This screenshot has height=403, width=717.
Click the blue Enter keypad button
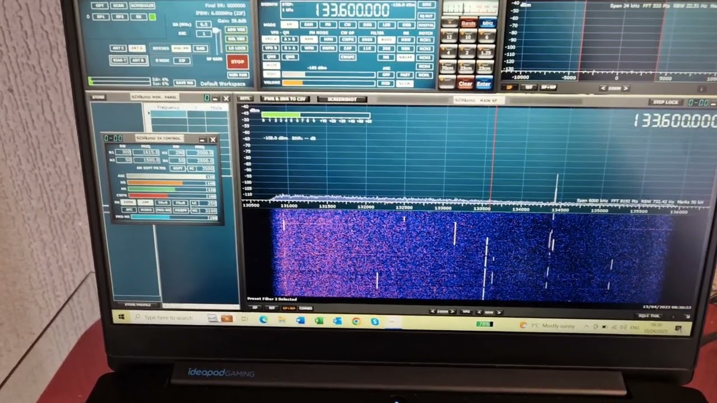pyautogui.click(x=483, y=84)
